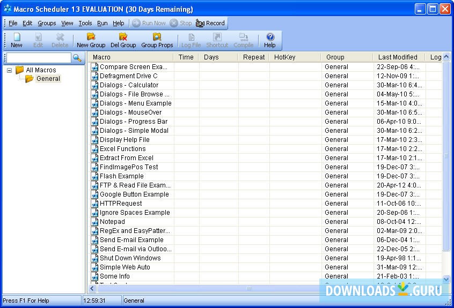This screenshot has width=454, height=308.
Task: Select the Display Help File macro
Action: tap(125, 140)
